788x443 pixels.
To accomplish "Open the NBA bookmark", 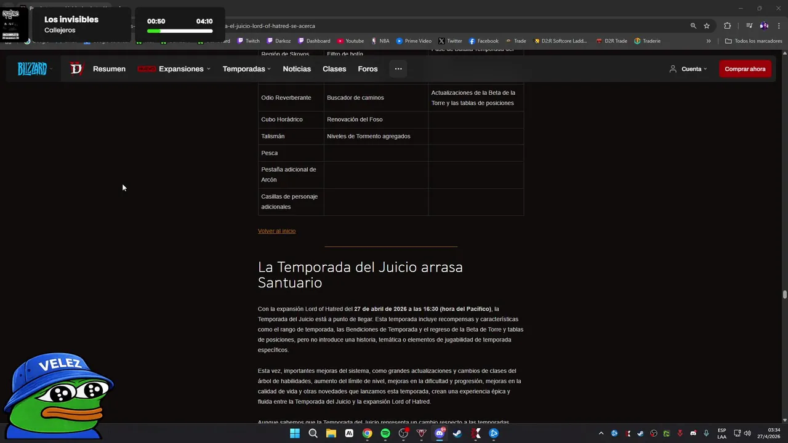I will 380,41.
